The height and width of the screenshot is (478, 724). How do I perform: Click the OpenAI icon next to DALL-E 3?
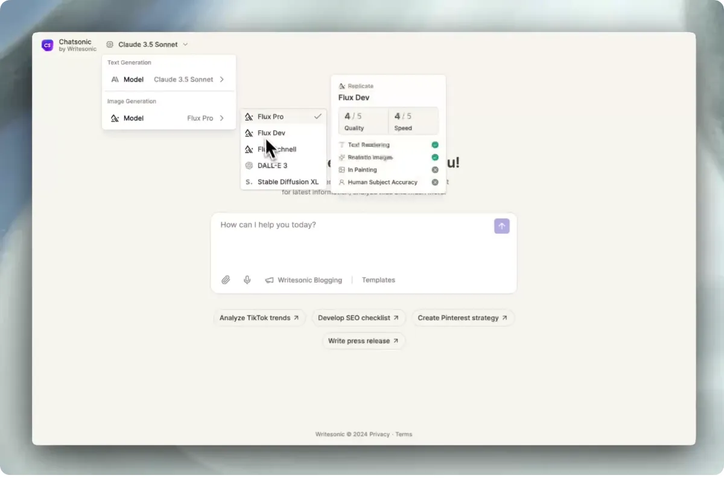pos(249,166)
